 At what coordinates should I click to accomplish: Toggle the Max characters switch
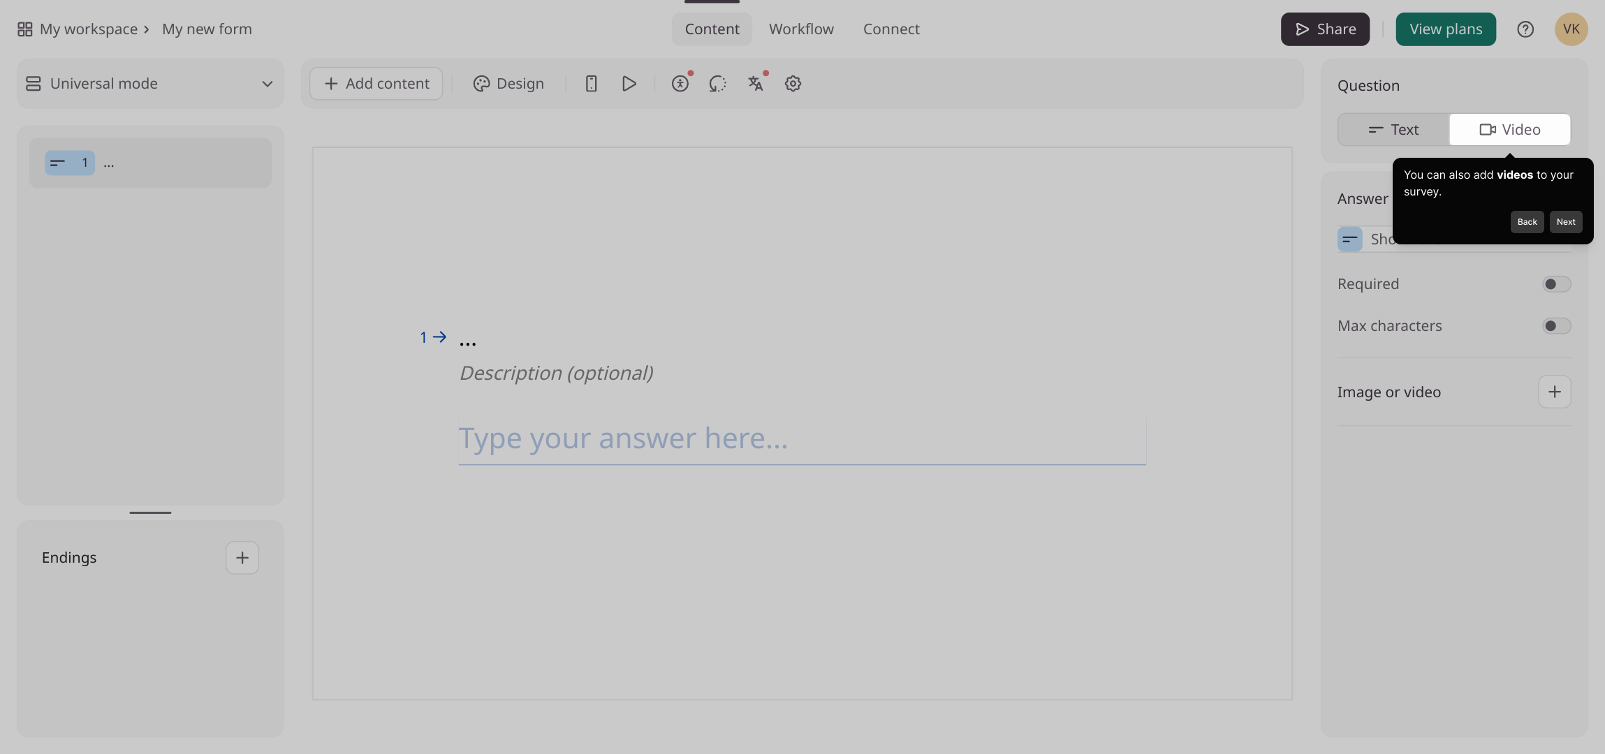point(1557,326)
